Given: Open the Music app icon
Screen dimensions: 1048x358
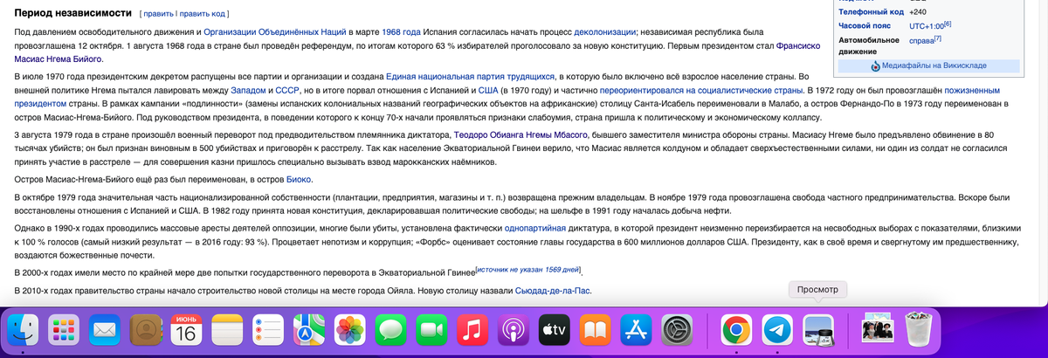Looking at the screenshot, I should [x=473, y=330].
